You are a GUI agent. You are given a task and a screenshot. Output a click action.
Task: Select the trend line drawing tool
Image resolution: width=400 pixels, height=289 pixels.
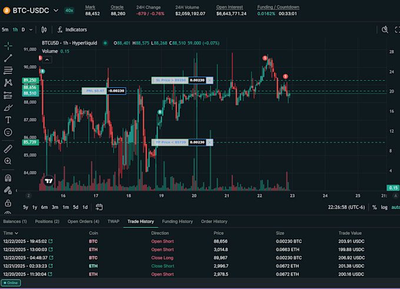pos(8,58)
